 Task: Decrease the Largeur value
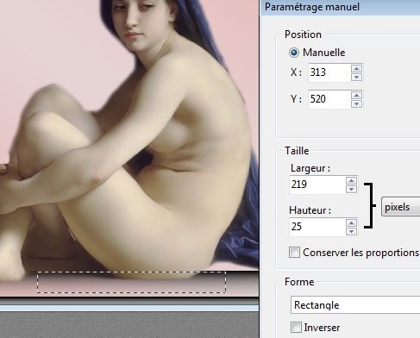click(x=351, y=189)
